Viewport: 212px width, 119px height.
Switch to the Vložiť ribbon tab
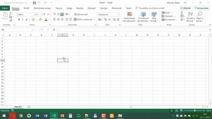click(26, 8)
